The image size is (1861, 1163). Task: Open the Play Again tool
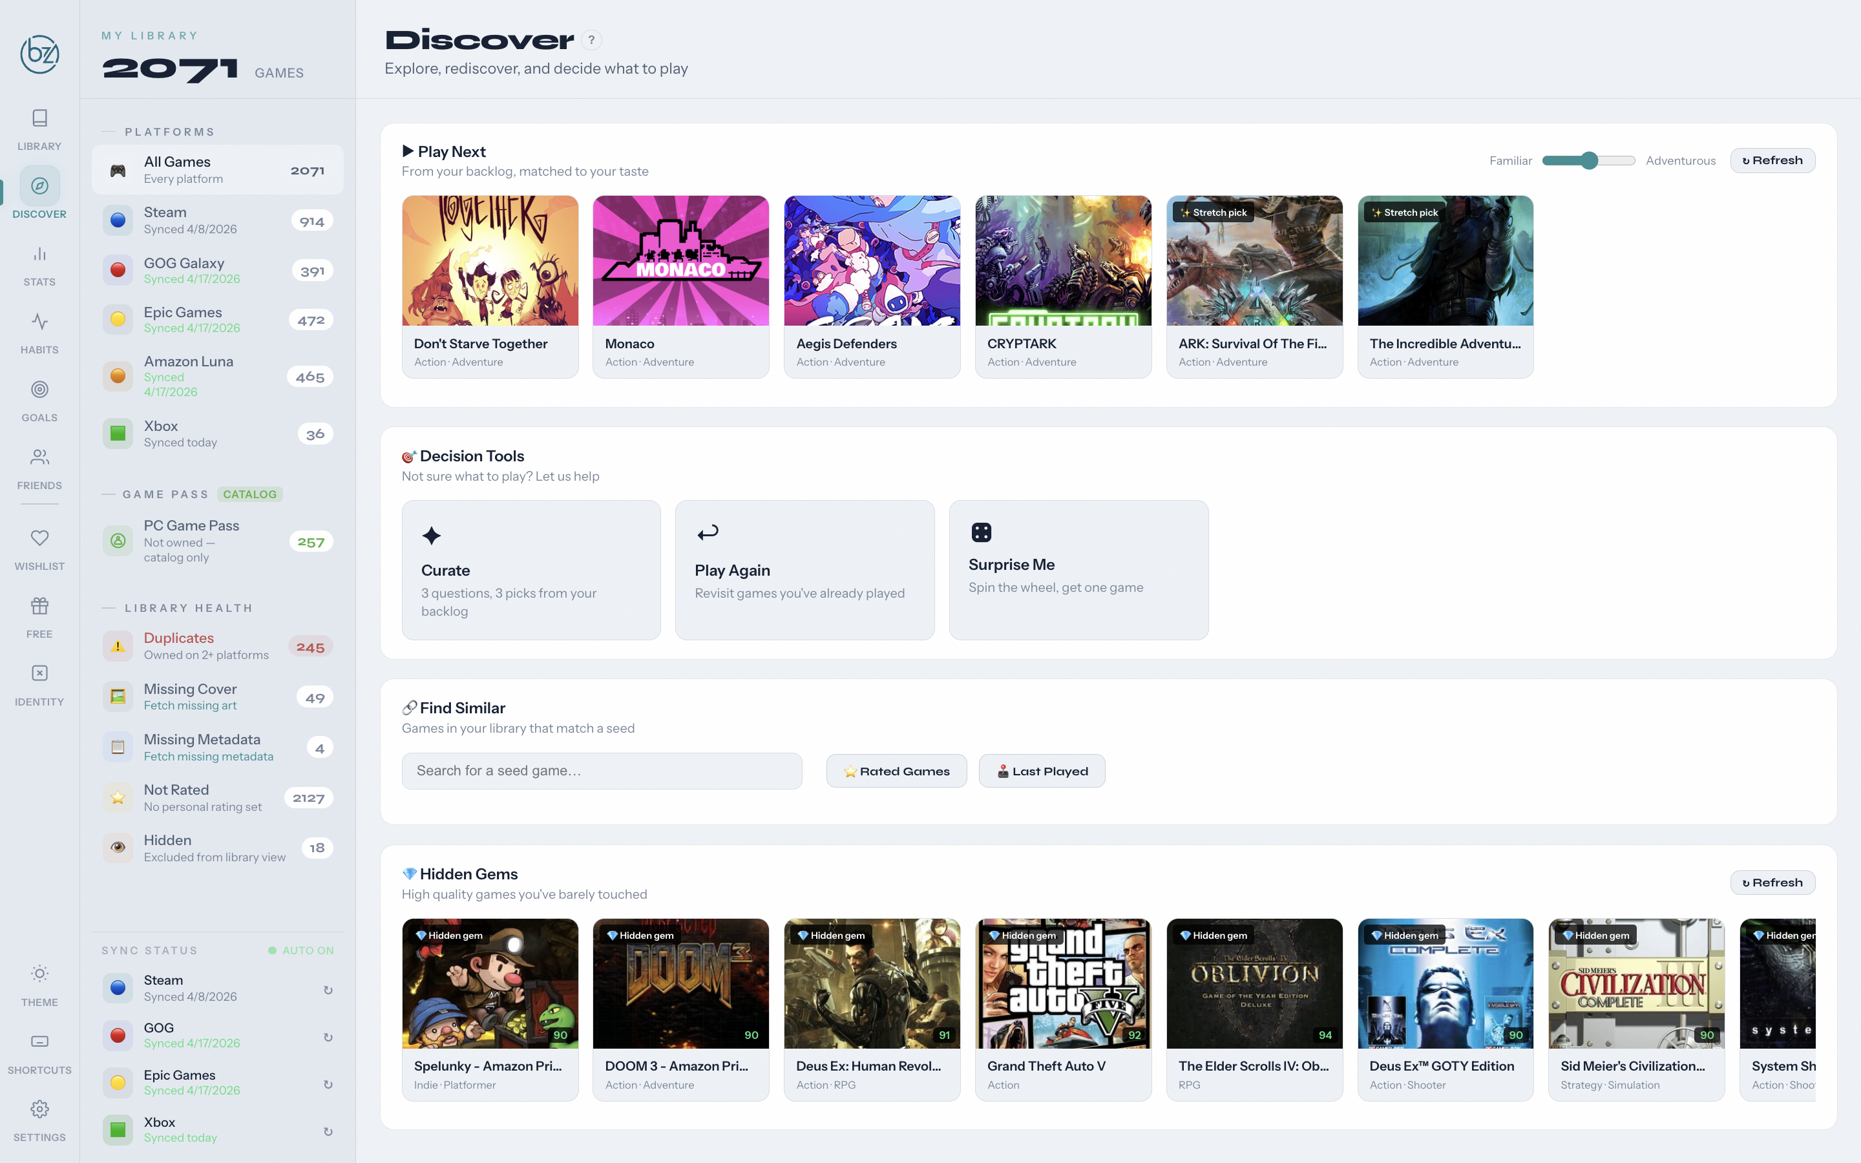[x=805, y=570]
